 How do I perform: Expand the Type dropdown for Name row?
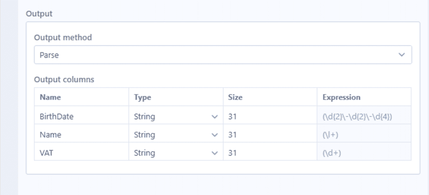coord(176,135)
